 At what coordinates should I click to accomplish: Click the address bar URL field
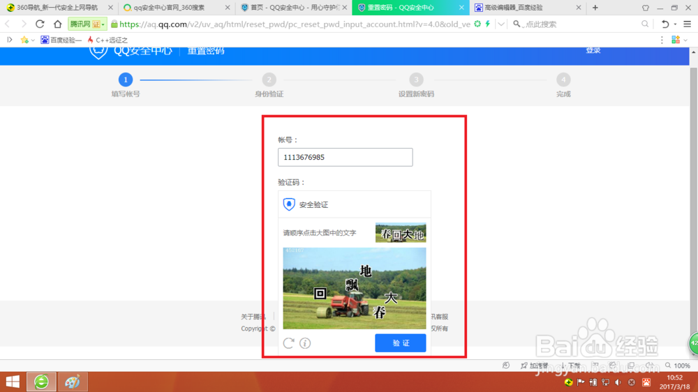(x=295, y=24)
